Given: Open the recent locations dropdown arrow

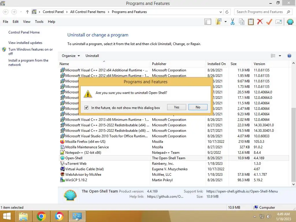Looking at the screenshot, I should coord(21,12).
